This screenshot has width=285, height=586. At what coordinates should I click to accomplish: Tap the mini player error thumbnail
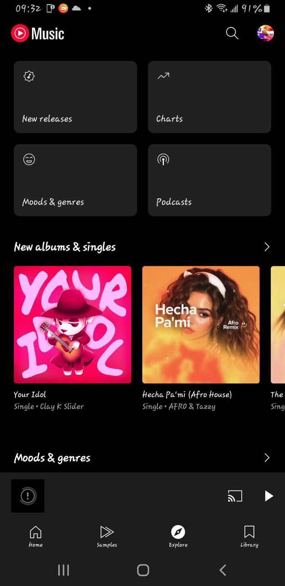[28, 496]
